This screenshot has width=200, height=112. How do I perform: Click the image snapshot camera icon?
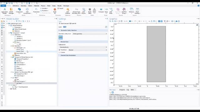point(176,21)
